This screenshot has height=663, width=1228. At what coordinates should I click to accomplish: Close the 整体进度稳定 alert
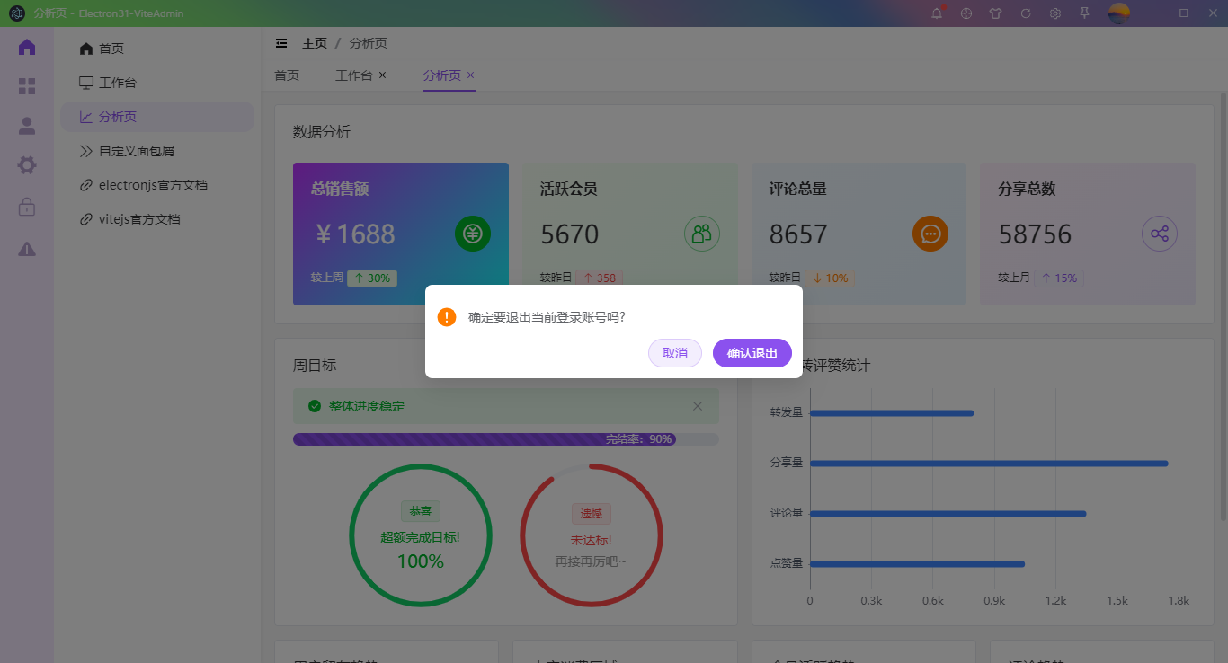tap(698, 406)
